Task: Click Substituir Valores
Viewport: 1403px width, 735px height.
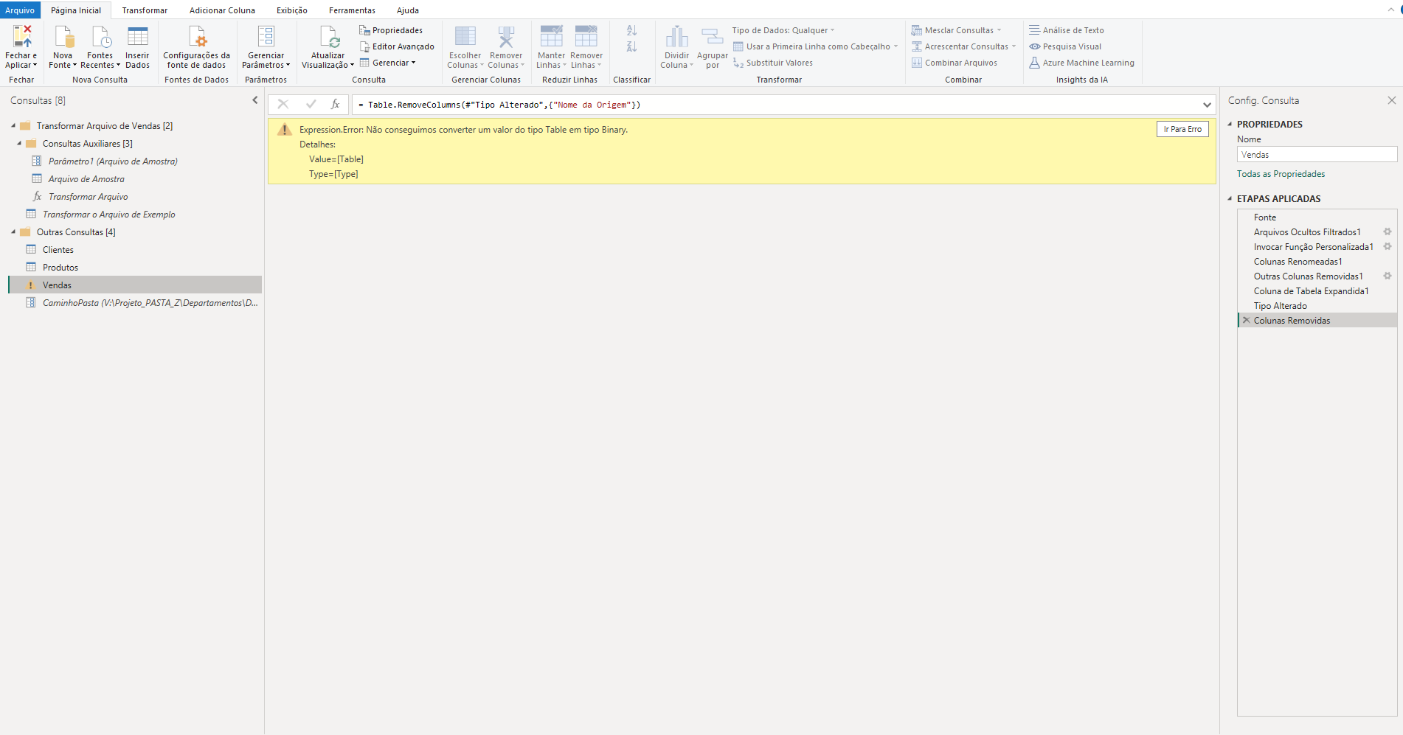Action: click(x=772, y=63)
